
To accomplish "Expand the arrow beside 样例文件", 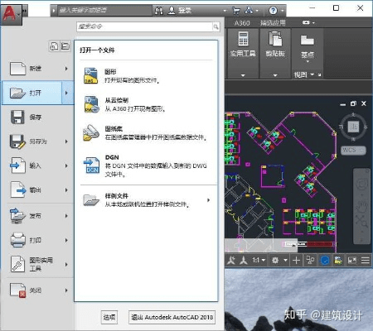I will 209,200.
